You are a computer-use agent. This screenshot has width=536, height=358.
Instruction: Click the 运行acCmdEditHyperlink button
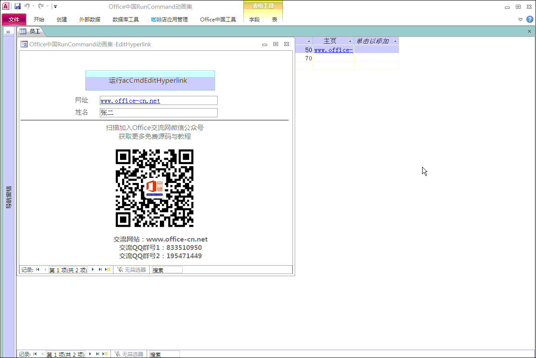tap(150, 81)
